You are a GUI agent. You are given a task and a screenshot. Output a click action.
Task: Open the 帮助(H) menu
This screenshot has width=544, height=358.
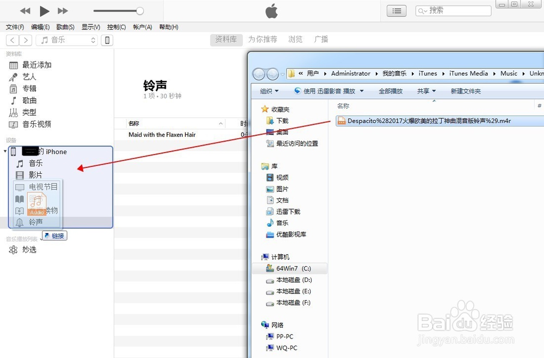click(x=169, y=27)
